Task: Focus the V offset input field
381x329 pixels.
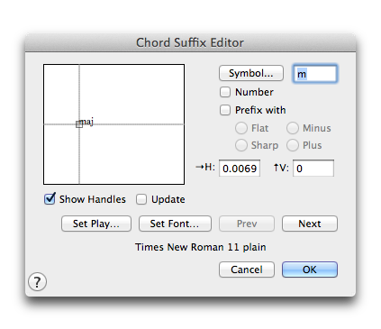Action: click(313, 169)
